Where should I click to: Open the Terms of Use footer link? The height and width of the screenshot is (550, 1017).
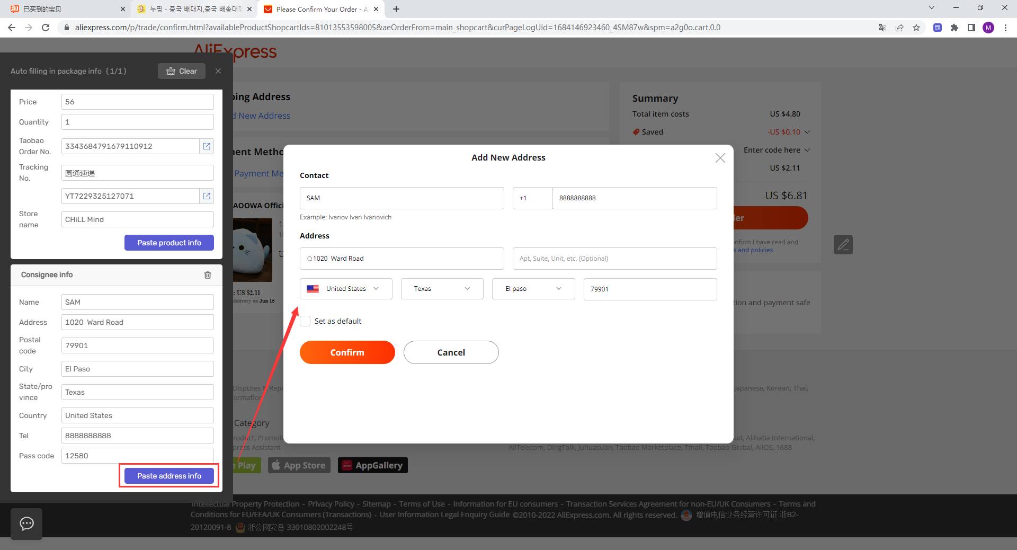click(x=422, y=504)
